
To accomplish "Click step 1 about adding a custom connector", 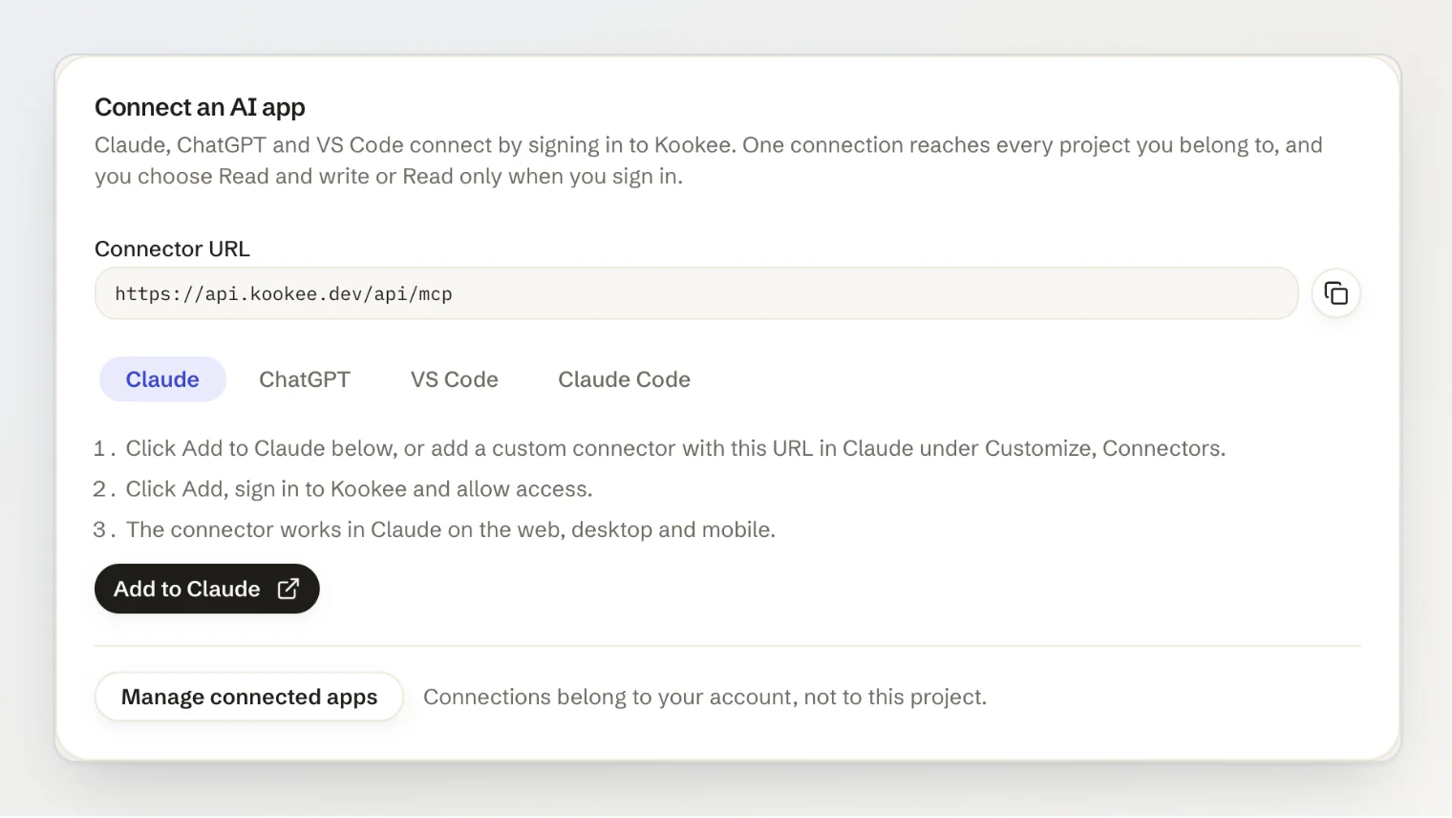I will (659, 448).
